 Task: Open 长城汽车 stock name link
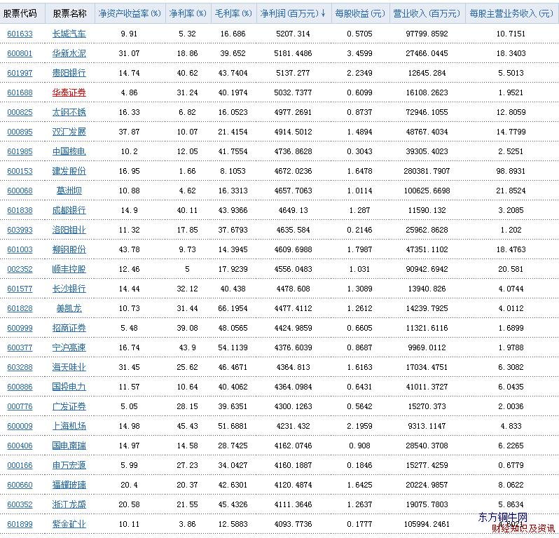coord(69,34)
